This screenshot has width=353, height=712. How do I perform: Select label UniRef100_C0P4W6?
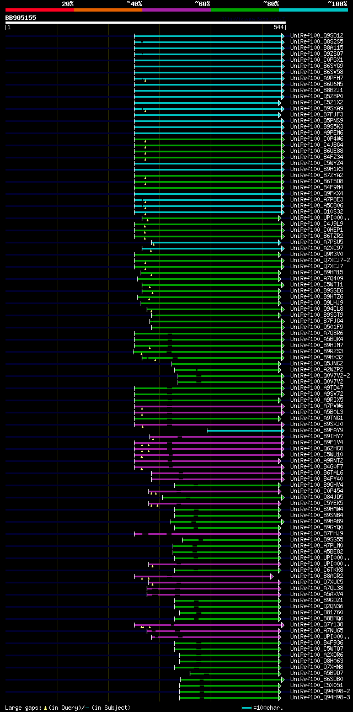(317, 139)
